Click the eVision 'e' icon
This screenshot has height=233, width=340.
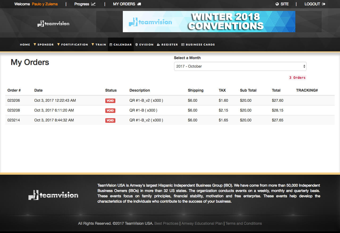(x=137, y=45)
